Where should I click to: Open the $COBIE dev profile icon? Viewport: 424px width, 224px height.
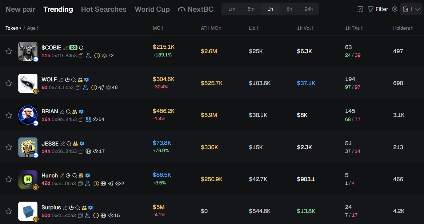pyautogui.click(x=88, y=56)
